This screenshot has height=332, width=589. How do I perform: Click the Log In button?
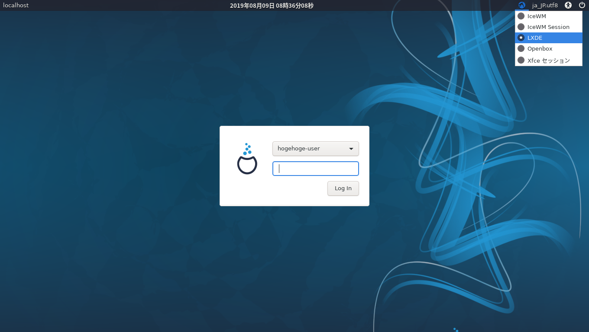(x=343, y=188)
